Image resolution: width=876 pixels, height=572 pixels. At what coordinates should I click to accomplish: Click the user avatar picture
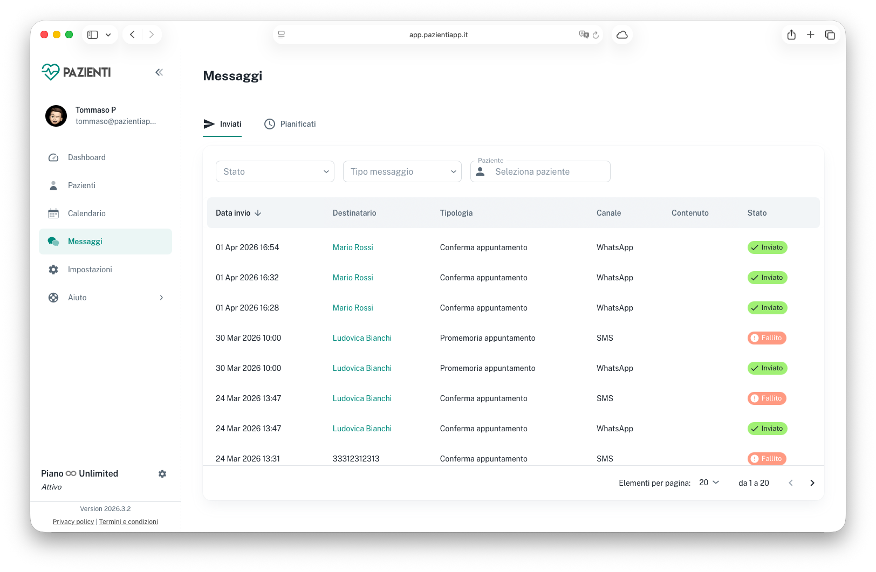tap(56, 116)
